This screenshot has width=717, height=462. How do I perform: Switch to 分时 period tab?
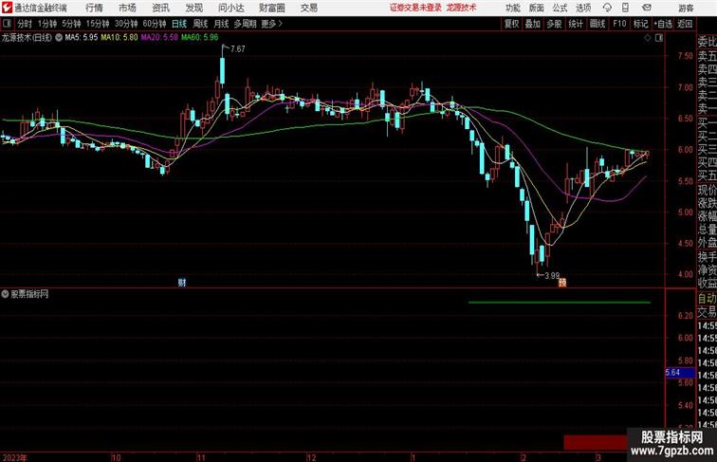[25, 24]
